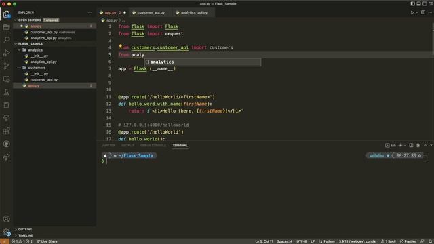The height and width of the screenshot is (244, 434).
Task: Open the Testing flask view
Action: click(x=6, y=92)
